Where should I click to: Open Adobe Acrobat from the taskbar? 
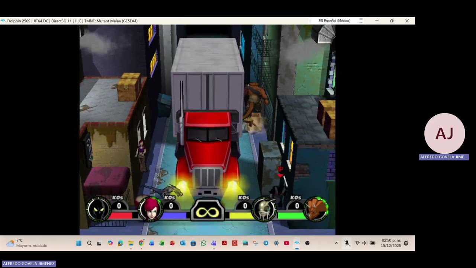click(224, 243)
